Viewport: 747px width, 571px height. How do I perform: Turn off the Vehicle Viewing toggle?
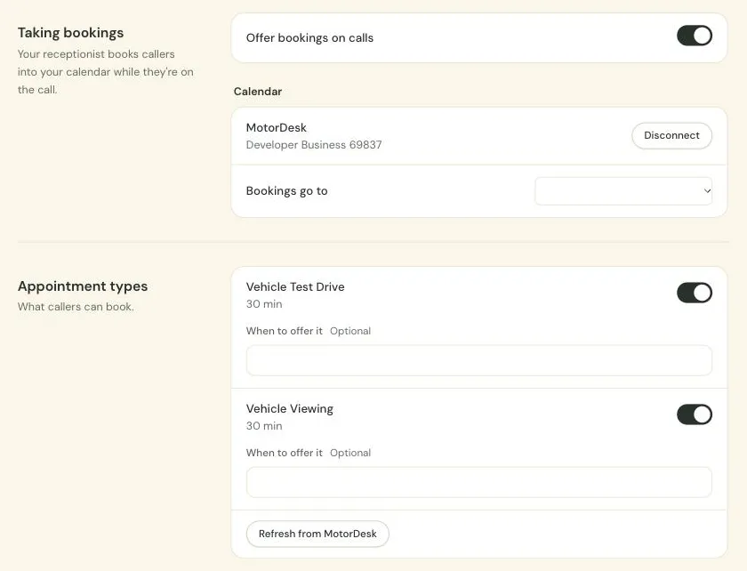[695, 414]
